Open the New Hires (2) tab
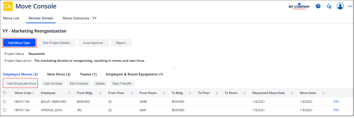The image size is (354, 119). coord(59,74)
